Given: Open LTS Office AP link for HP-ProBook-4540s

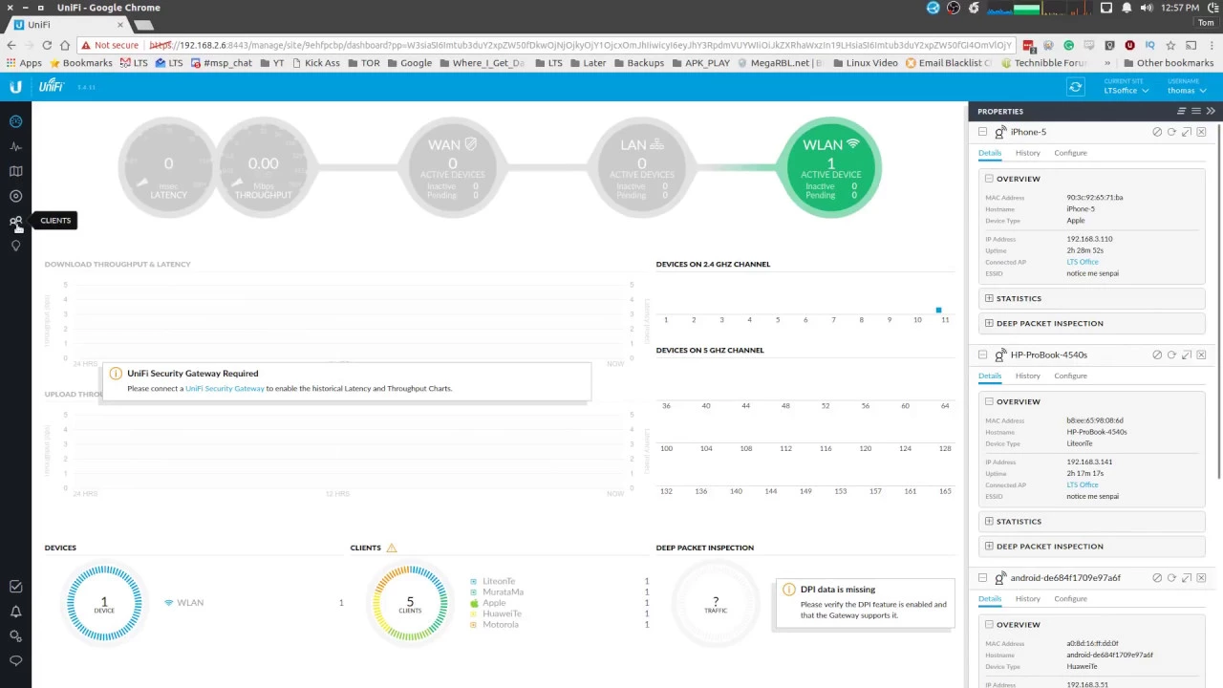Looking at the screenshot, I should (1083, 484).
